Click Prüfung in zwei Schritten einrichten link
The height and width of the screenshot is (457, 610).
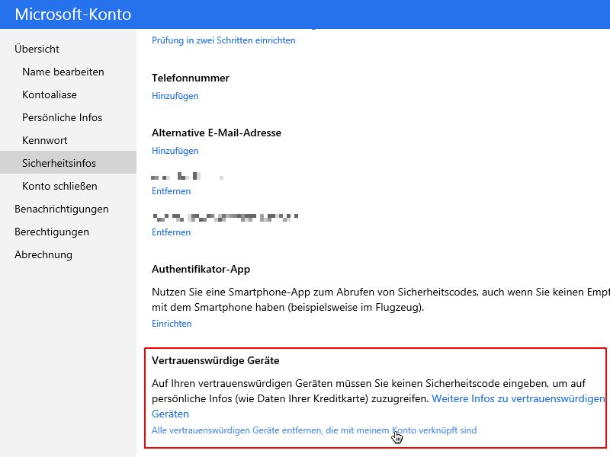point(223,40)
